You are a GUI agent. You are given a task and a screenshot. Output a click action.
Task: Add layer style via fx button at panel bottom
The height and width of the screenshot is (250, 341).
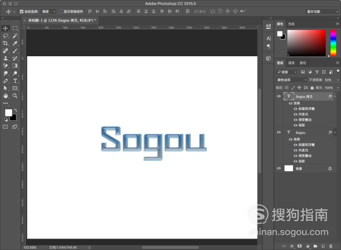tap(292, 246)
